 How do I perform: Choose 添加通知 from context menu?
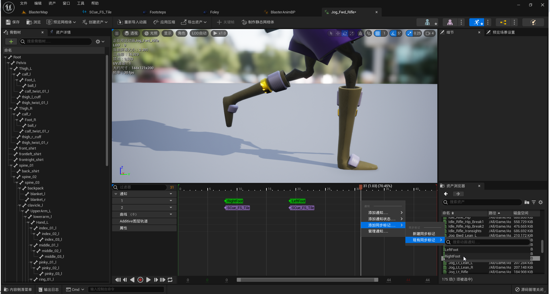383,213
